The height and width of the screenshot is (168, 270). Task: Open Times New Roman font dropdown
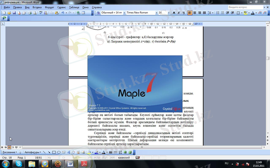156,13
